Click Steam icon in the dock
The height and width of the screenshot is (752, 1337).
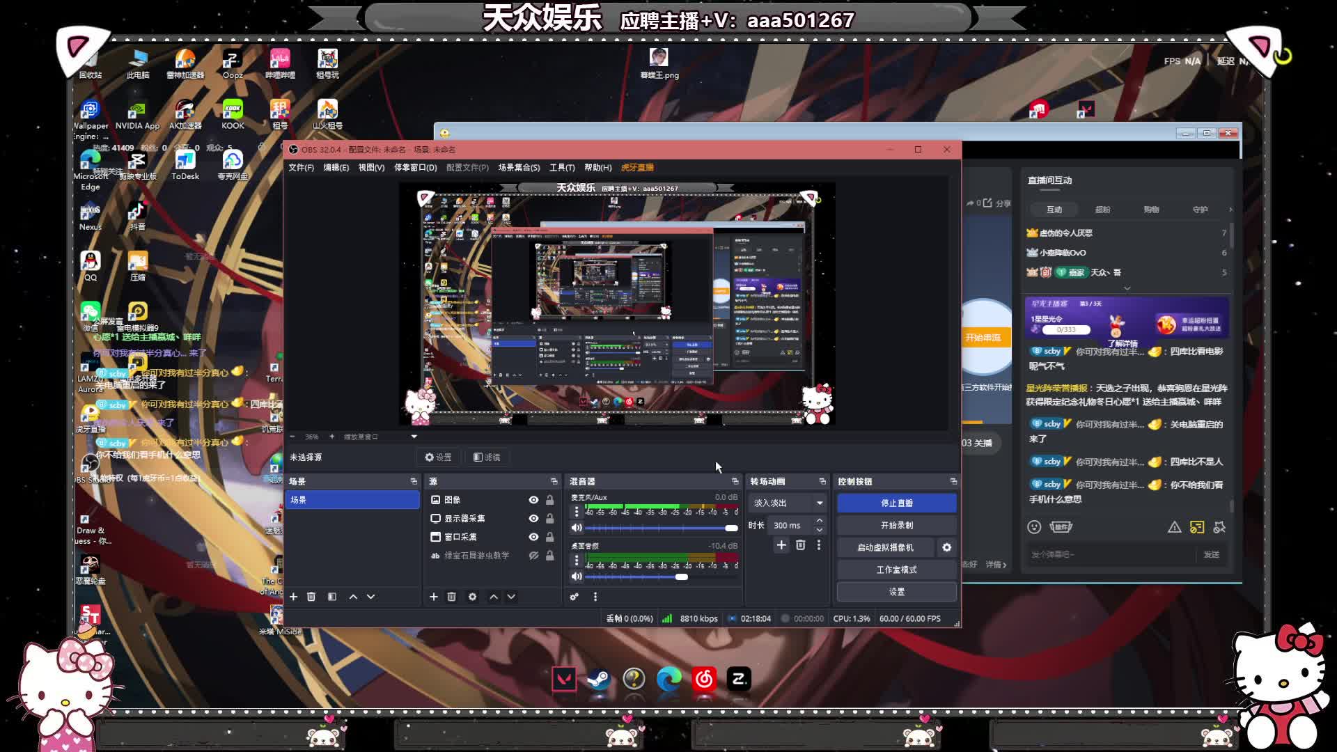coord(598,679)
